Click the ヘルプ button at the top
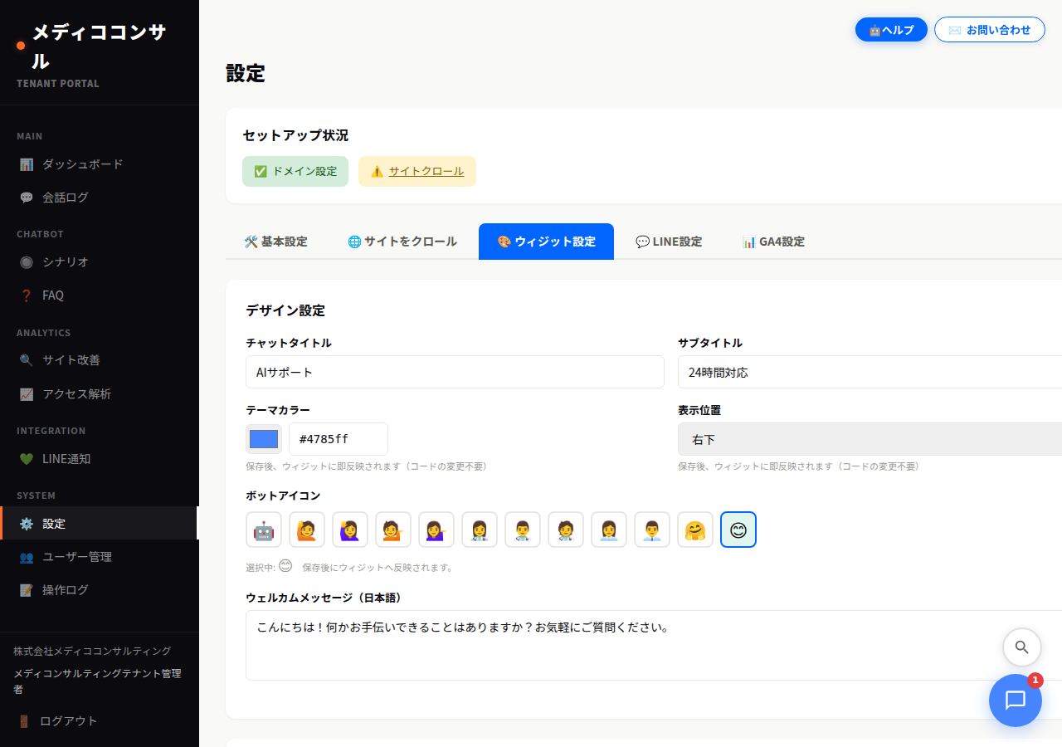1062x747 pixels. click(x=891, y=29)
